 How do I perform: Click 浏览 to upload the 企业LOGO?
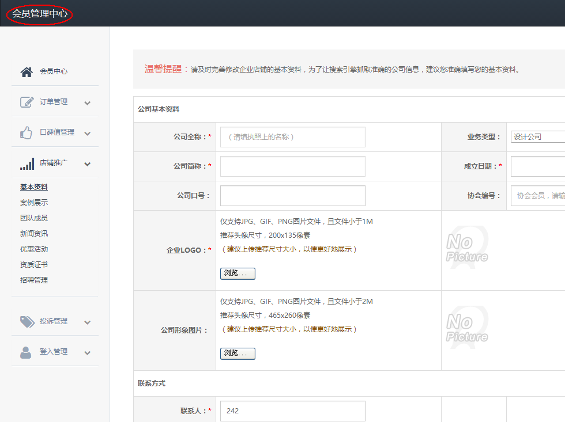point(237,273)
